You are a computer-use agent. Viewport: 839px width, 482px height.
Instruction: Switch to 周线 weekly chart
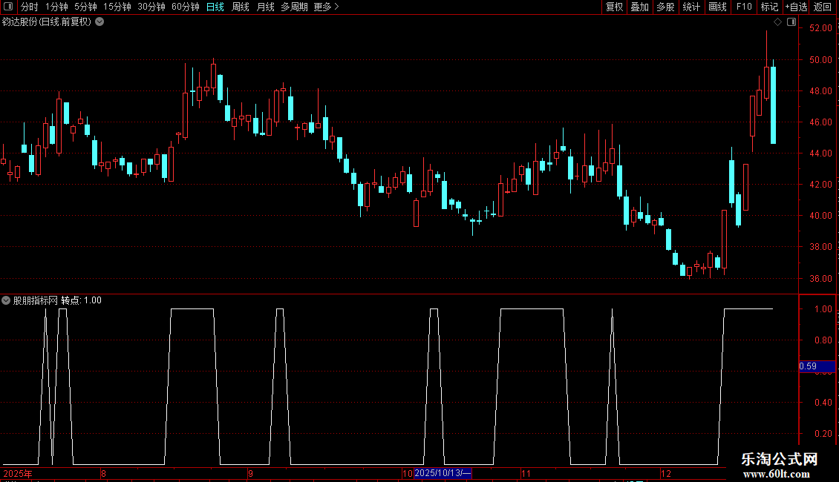(241, 7)
